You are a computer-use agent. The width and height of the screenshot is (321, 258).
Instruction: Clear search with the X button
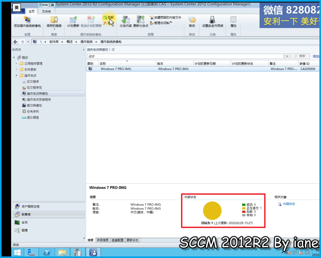tap(287, 56)
